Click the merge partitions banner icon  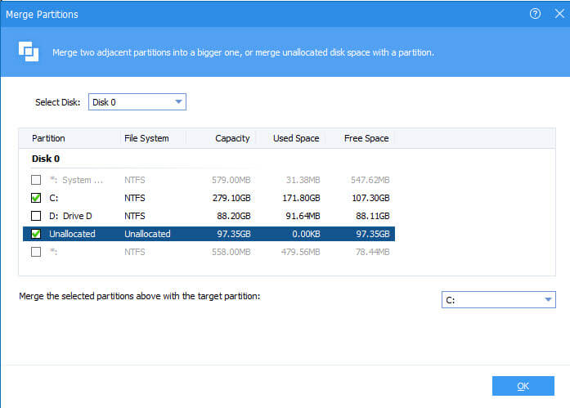point(29,52)
